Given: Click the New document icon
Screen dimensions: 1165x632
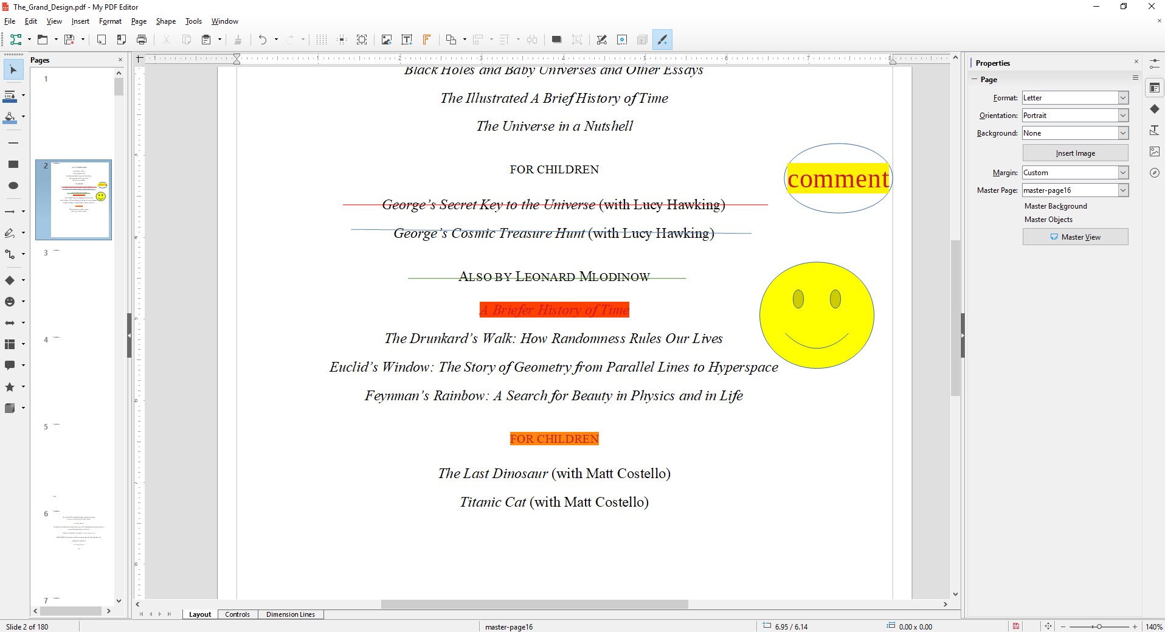Looking at the screenshot, I should (x=16, y=40).
